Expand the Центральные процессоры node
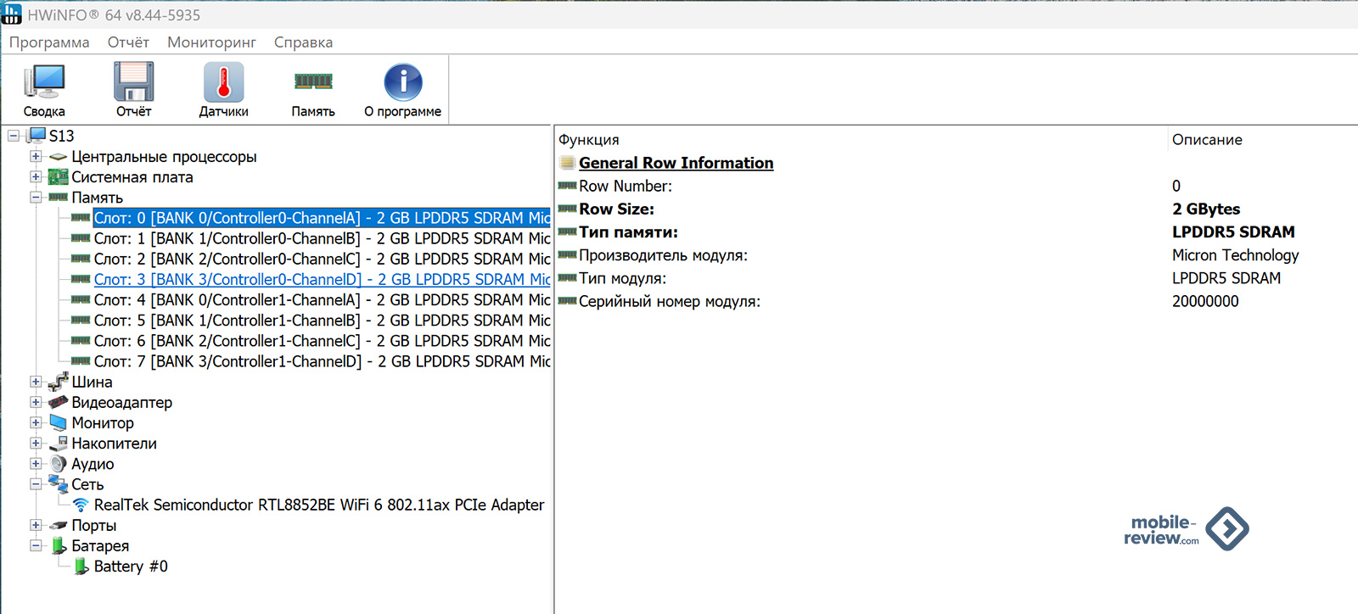The width and height of the screenshot is (1358, 614). click(x=36, y=157)
